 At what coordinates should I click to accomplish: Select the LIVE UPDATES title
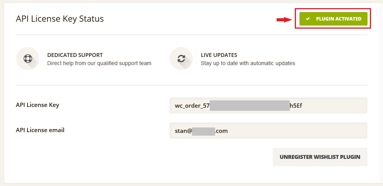coord(219,55)
